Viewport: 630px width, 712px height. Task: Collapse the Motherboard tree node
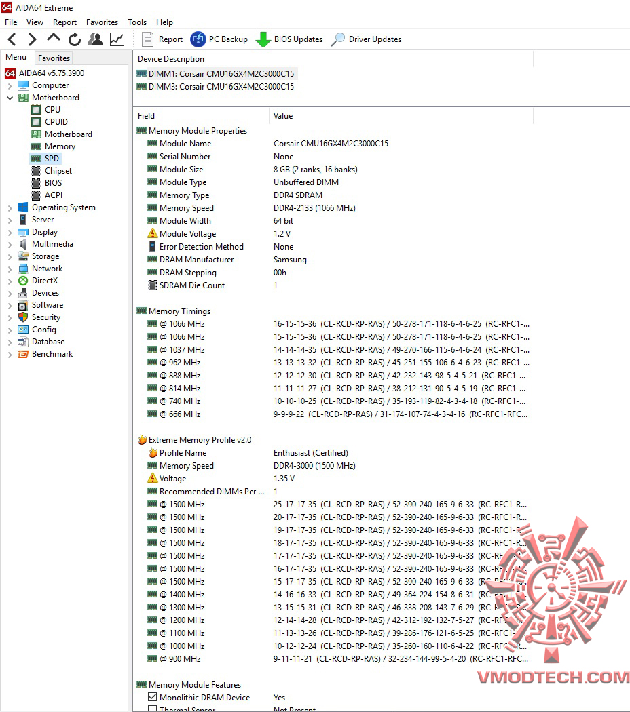pyautogui.click(x=10, y=98)
